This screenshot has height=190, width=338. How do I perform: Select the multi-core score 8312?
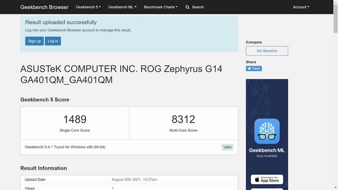coord(183,119)
